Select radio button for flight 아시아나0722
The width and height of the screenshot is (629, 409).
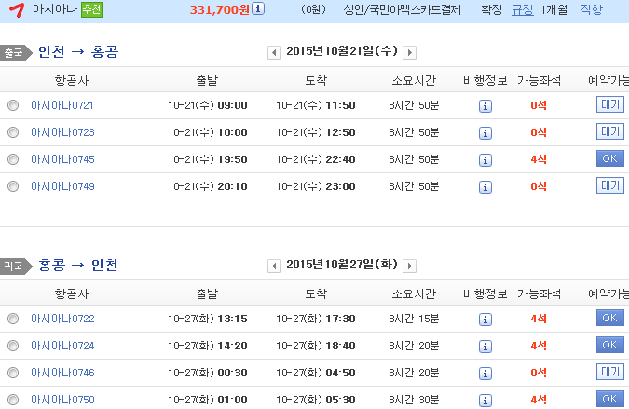click(13, 319)
